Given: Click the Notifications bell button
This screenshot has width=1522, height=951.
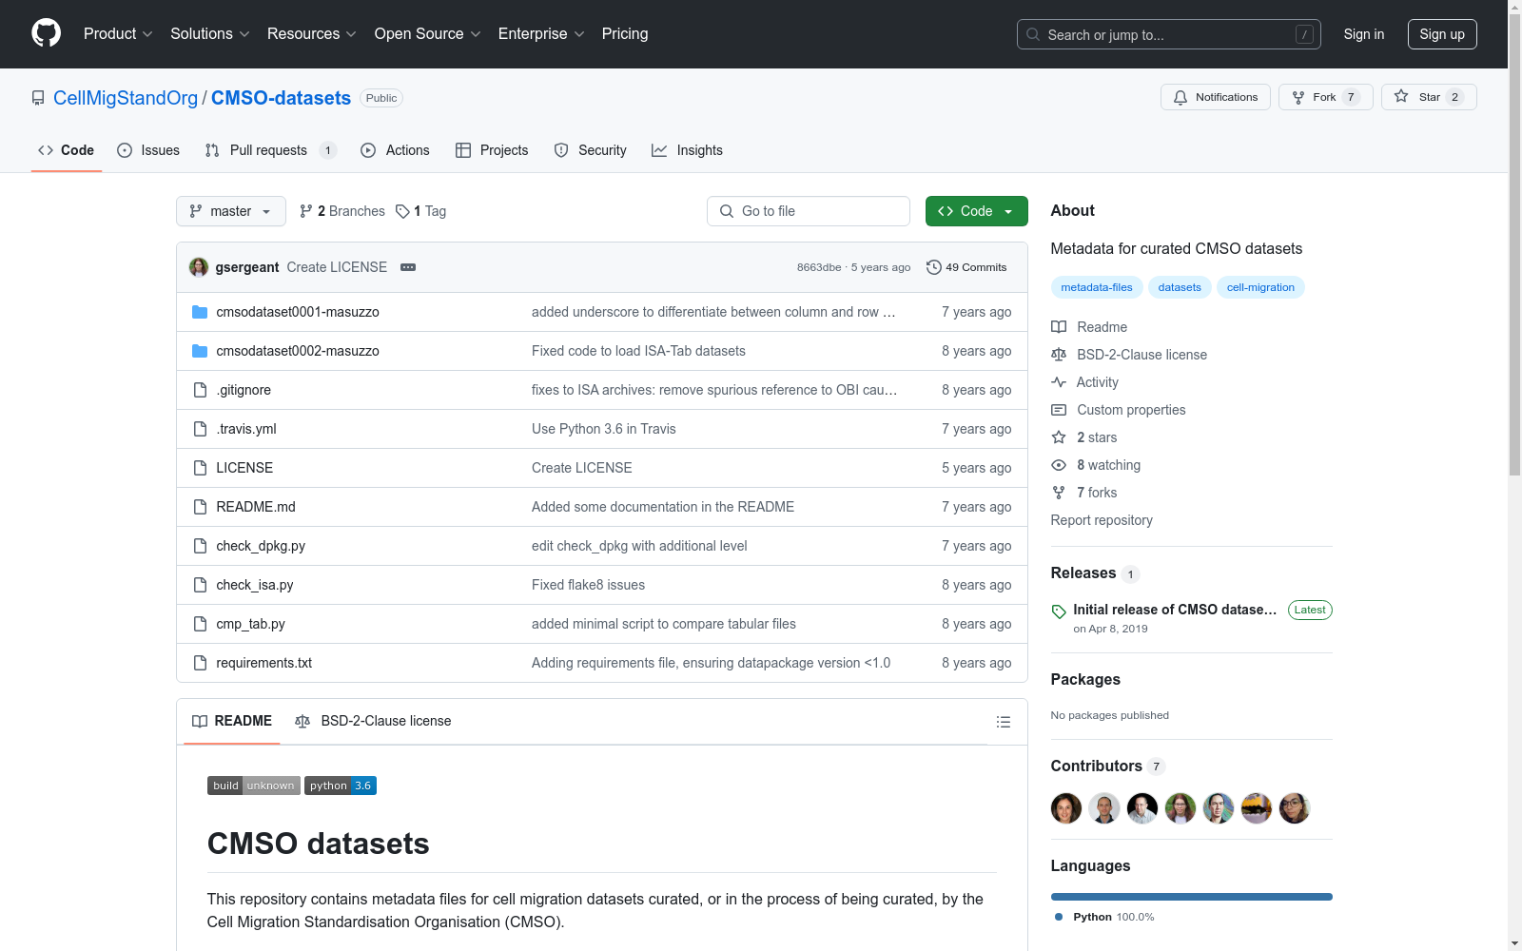Looking at the screenshot, I should click(1215, 97).
